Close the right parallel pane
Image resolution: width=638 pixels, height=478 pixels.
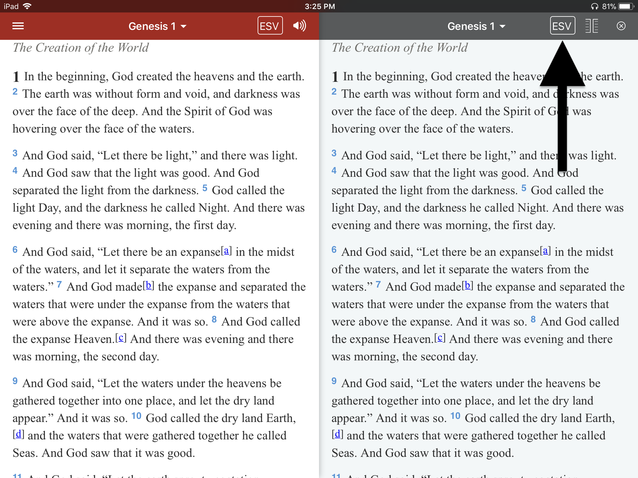coord(621,26)
